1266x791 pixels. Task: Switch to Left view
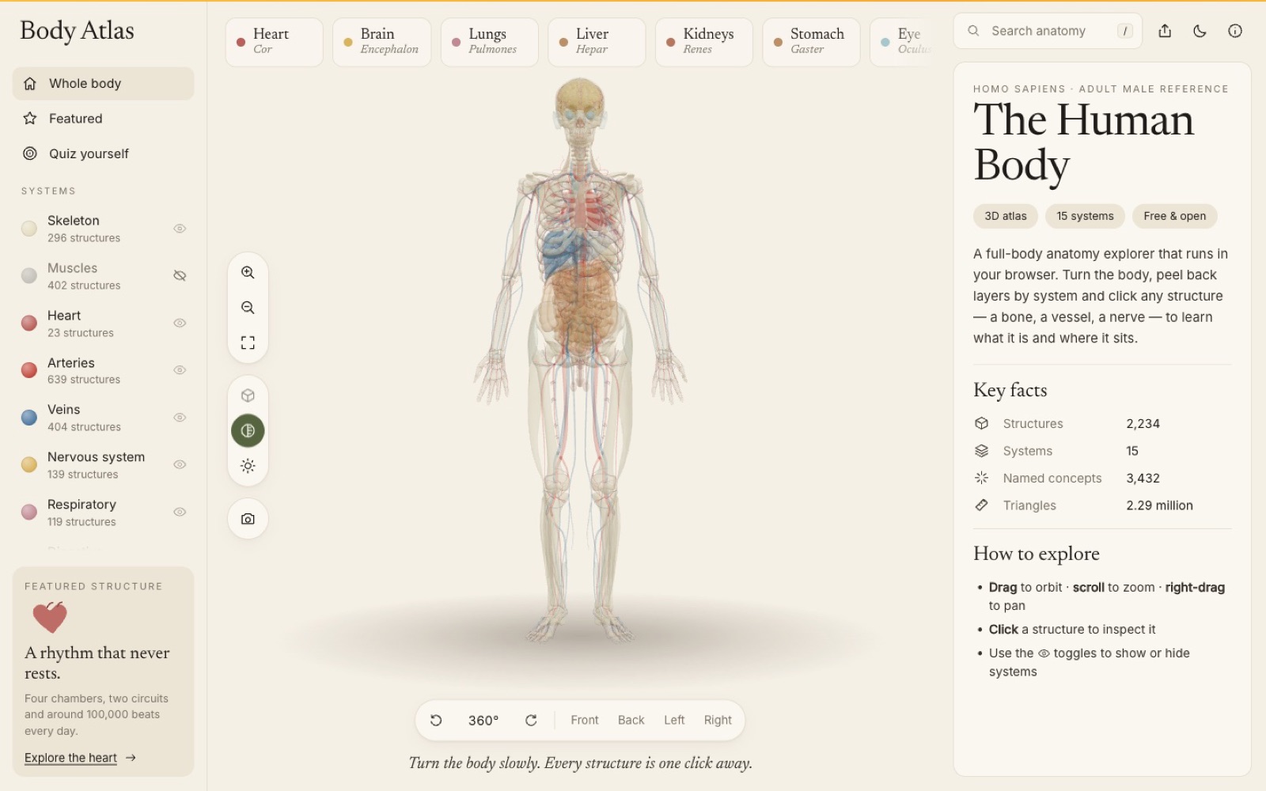[674, 720]
